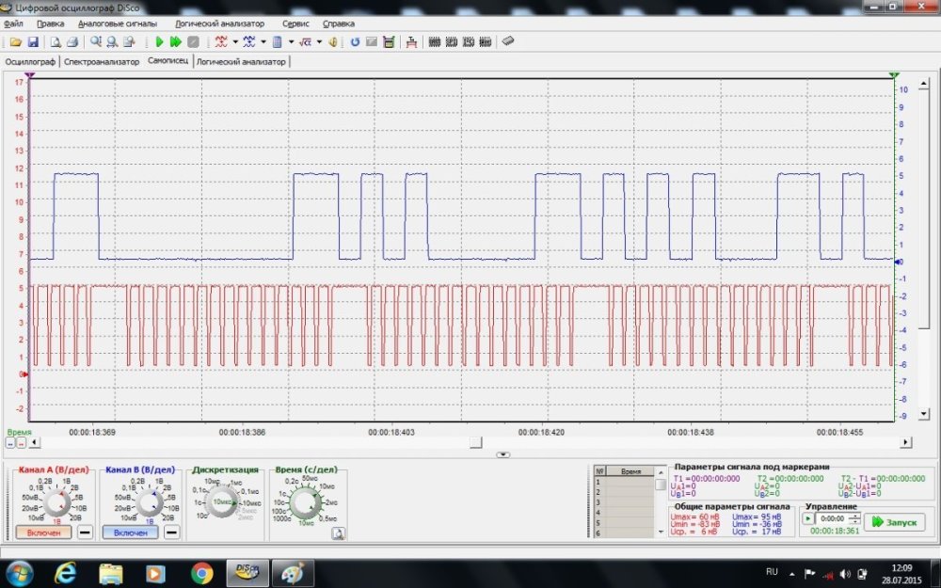Switch to the 'Спектроанализатор' tab

(104, 61)
